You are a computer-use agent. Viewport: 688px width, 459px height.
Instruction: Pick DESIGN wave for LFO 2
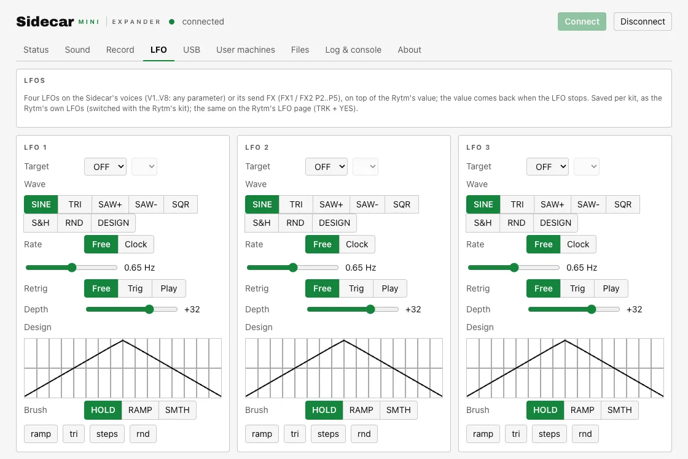pyautogui.click(x=334, y=223)
